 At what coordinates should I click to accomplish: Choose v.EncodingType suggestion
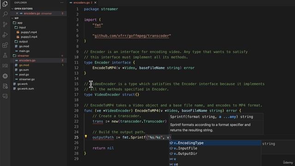coord(215,143)
